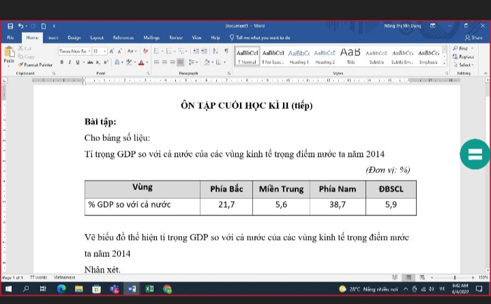Click the zoom slider in status bar
The height and width of the screenshot is (304, 491).
pos(450,277)
